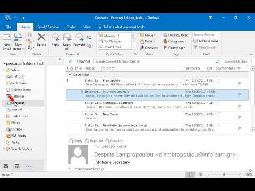Show only Unread messages

[83, 62]
